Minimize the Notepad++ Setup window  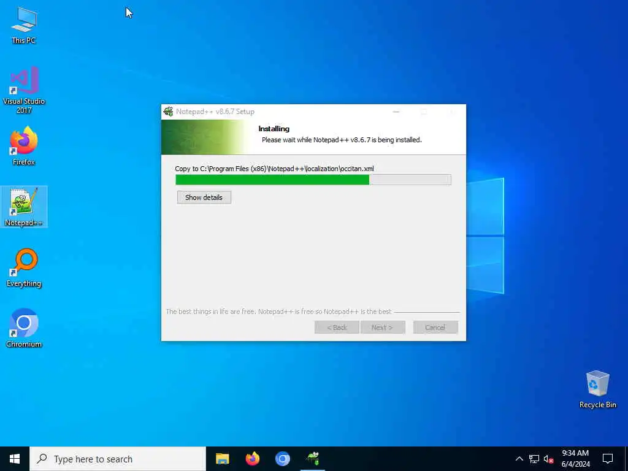click(396, 112)
